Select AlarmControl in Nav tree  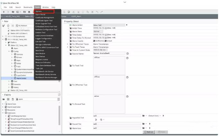pos(22,78)
